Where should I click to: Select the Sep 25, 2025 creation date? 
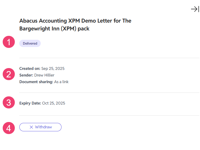[53, 68]
